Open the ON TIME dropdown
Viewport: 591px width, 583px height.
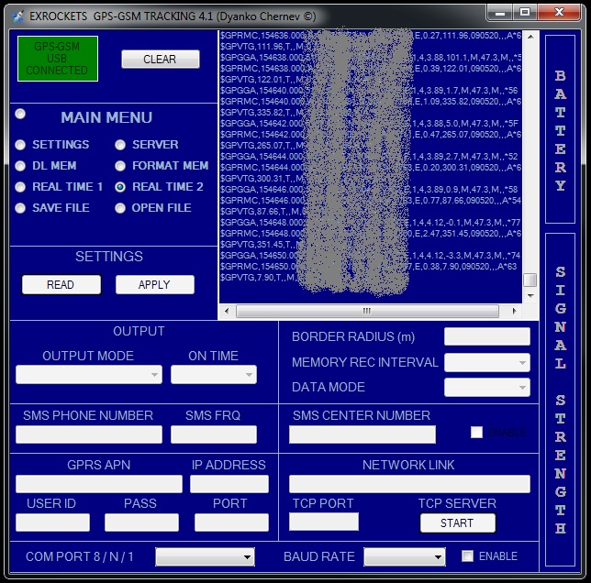pyautogui.click(x=214, y=375)
